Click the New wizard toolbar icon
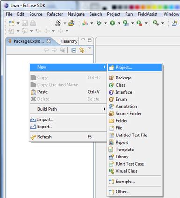This screenshot has width=180, height=198. (12, 23)
